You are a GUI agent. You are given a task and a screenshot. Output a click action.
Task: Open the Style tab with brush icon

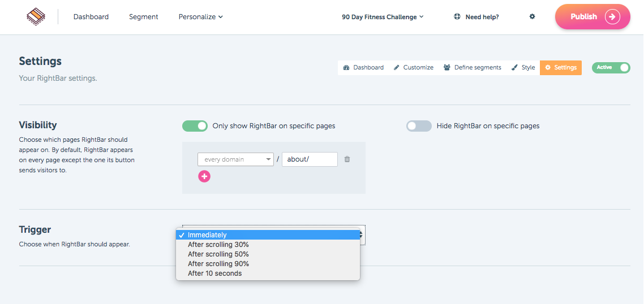(x=523, y=67)
